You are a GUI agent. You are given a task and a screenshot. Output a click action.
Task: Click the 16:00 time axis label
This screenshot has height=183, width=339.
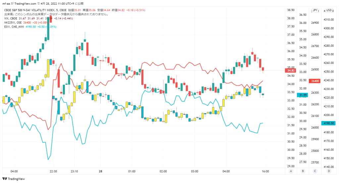tap(265, 171)
